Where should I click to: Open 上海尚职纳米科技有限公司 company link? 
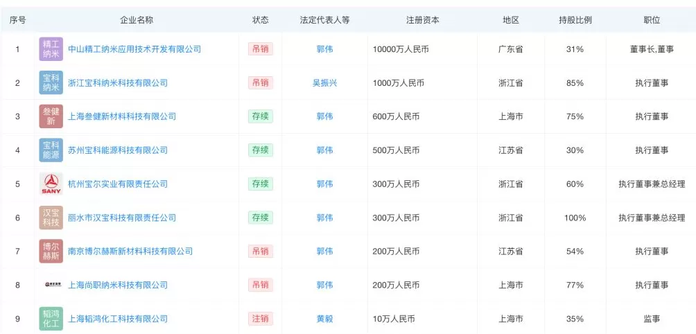coord(118,285)
